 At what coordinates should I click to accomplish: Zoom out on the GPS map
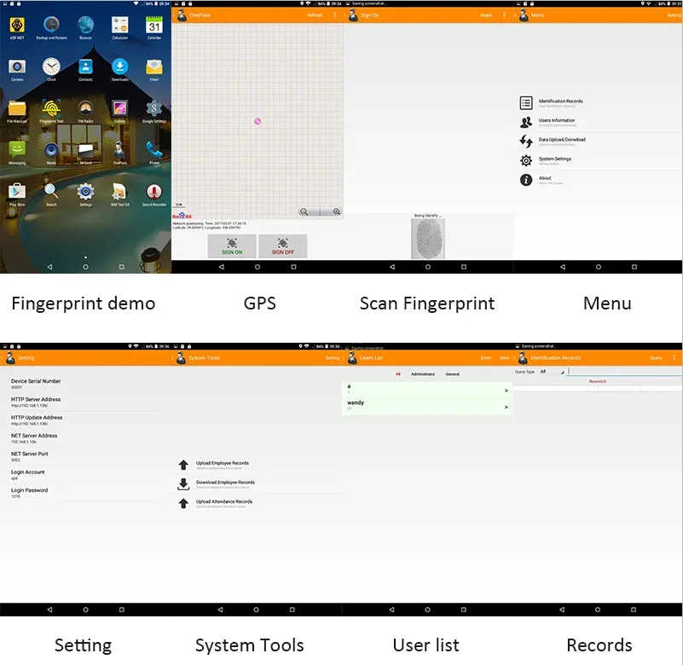click(x=304, y=211)
